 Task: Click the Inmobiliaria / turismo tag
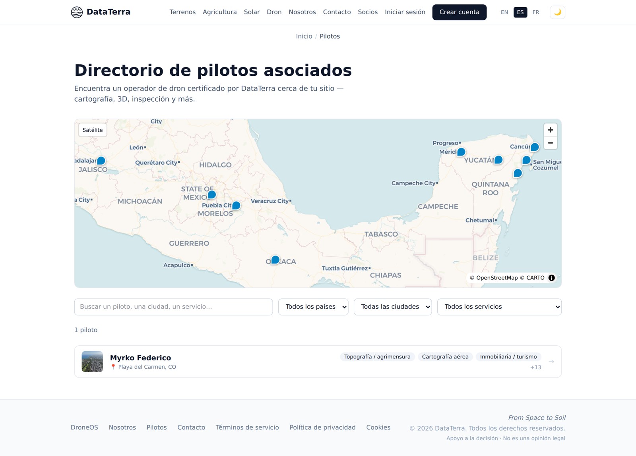[508, 357]
